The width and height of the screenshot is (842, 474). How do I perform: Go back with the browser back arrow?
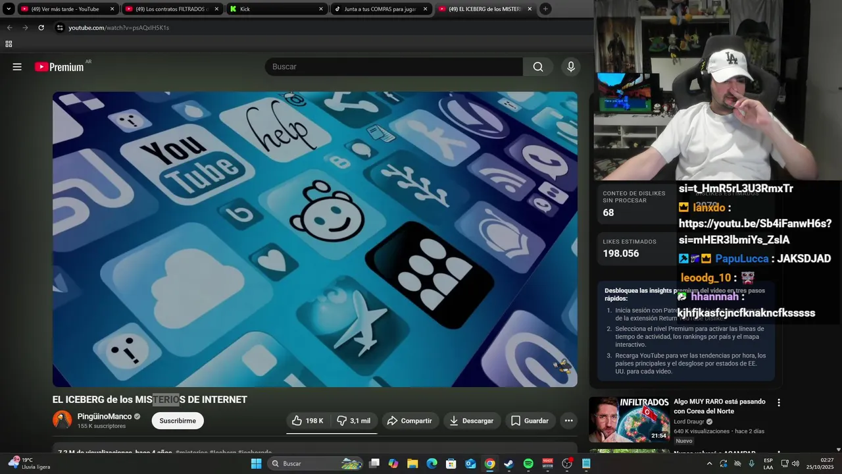9,28
